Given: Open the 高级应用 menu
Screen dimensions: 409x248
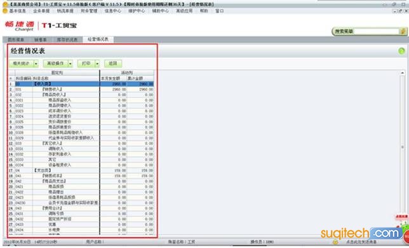Looking at the screenshot, I should [x=184, y=11].
